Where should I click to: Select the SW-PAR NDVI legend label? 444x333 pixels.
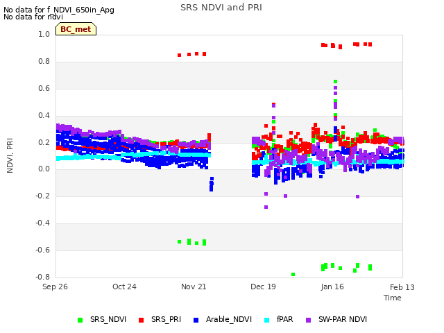pyautogui.click(x=343, y=319)
